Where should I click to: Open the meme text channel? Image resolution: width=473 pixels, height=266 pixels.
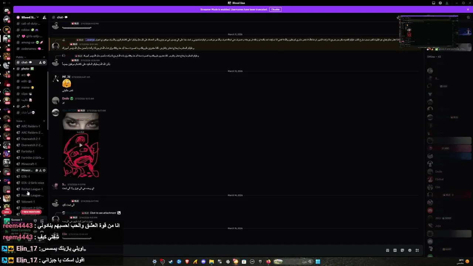point(31,88)
